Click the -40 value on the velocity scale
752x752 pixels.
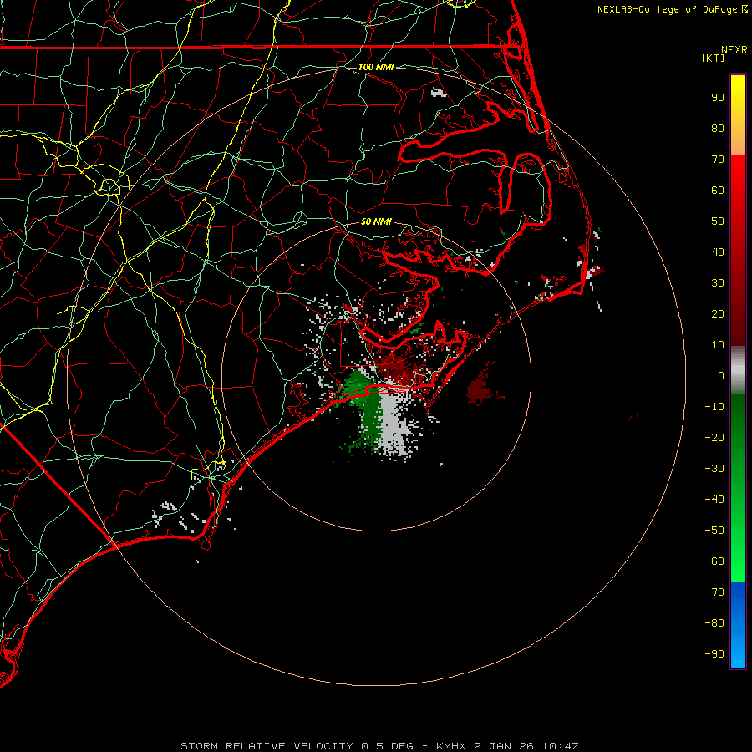coord(714,500)
